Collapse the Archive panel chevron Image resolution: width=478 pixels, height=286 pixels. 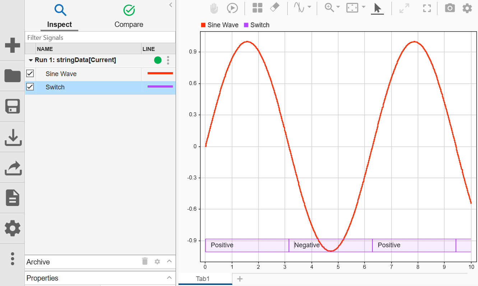170,261
